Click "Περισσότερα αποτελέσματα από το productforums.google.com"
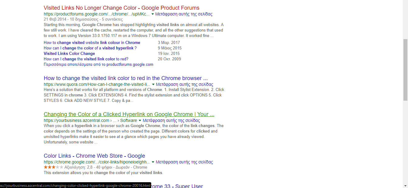 [98, 64]
